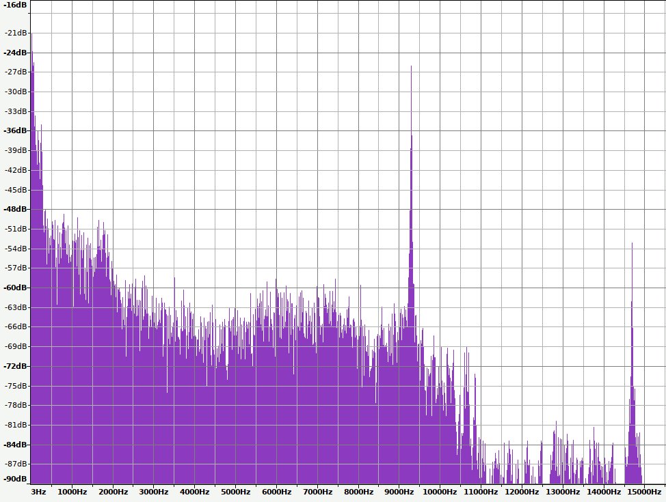This screenshot has height=502, width=666.
Task: Pick the 15000Hz label at the axis end
Action: pos(644,492)
